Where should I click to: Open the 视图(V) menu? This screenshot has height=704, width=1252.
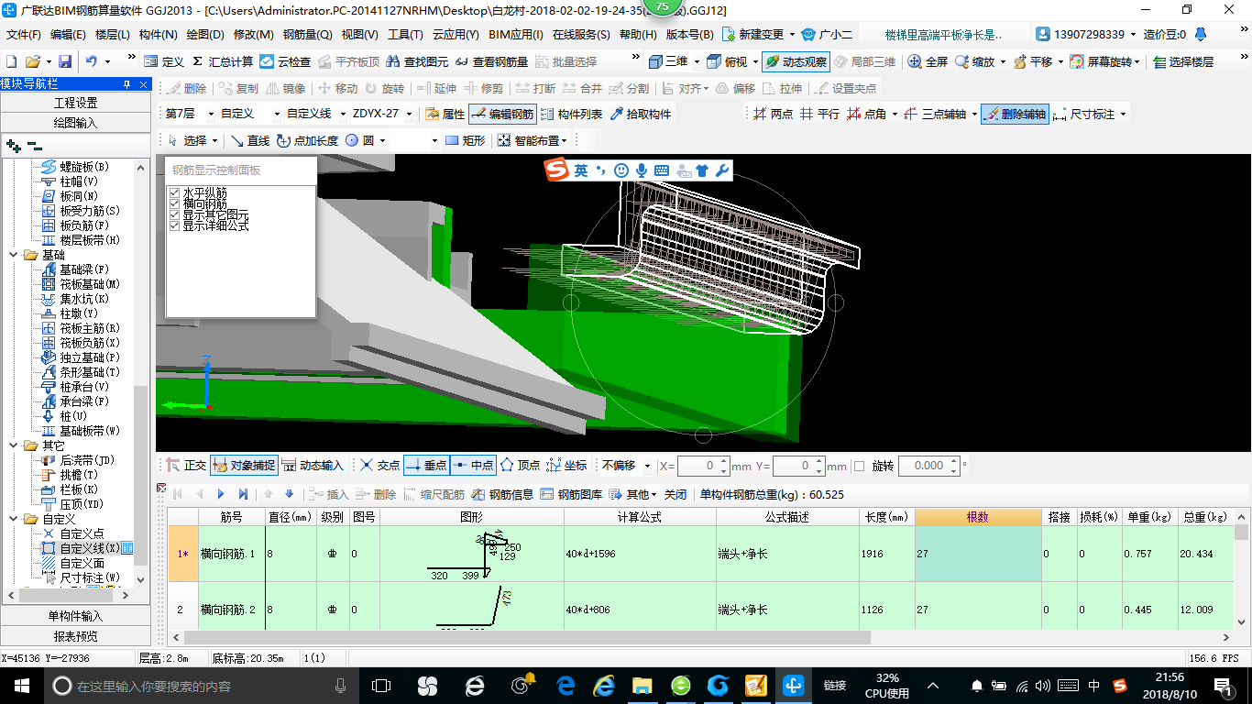[x=359, y=35]
